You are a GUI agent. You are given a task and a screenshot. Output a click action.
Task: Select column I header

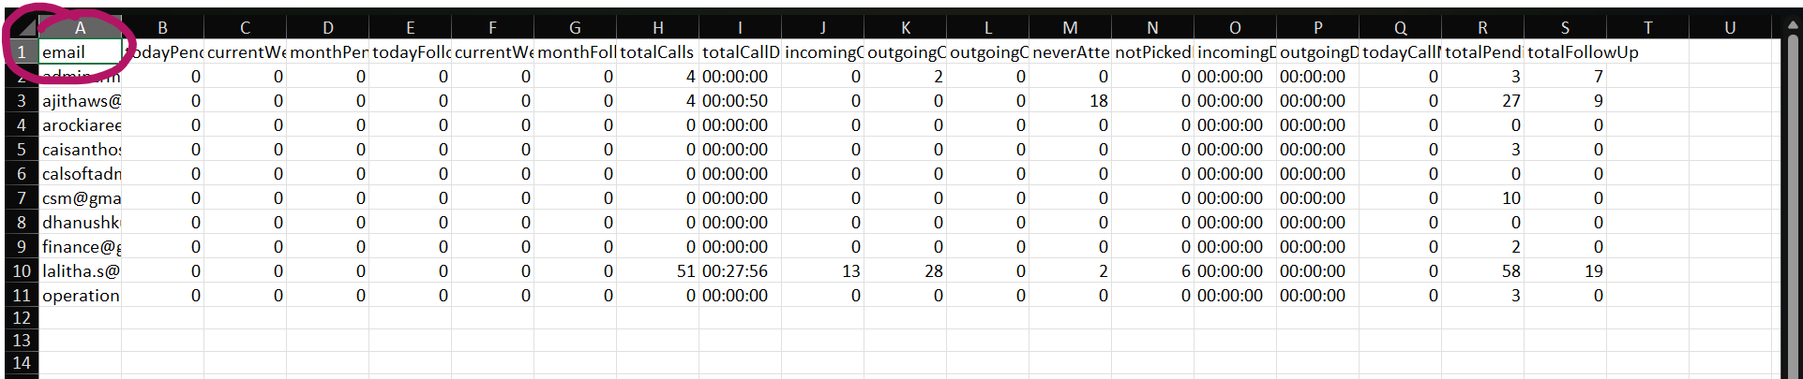pos(740,28)
